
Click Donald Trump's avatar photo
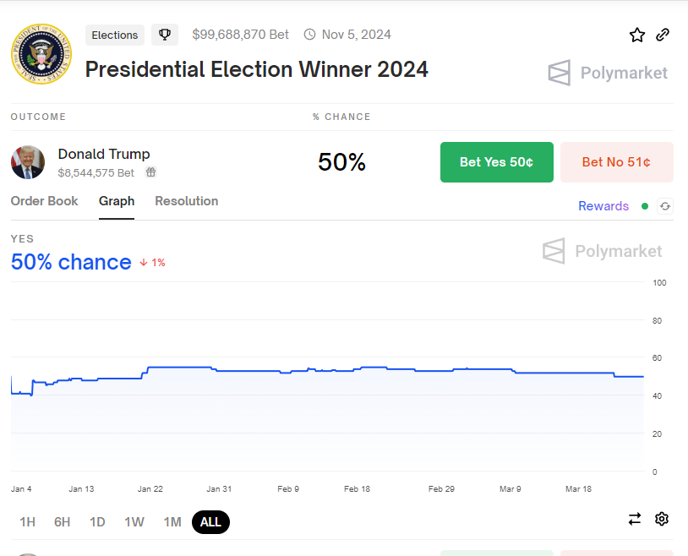tap(28, 162)
